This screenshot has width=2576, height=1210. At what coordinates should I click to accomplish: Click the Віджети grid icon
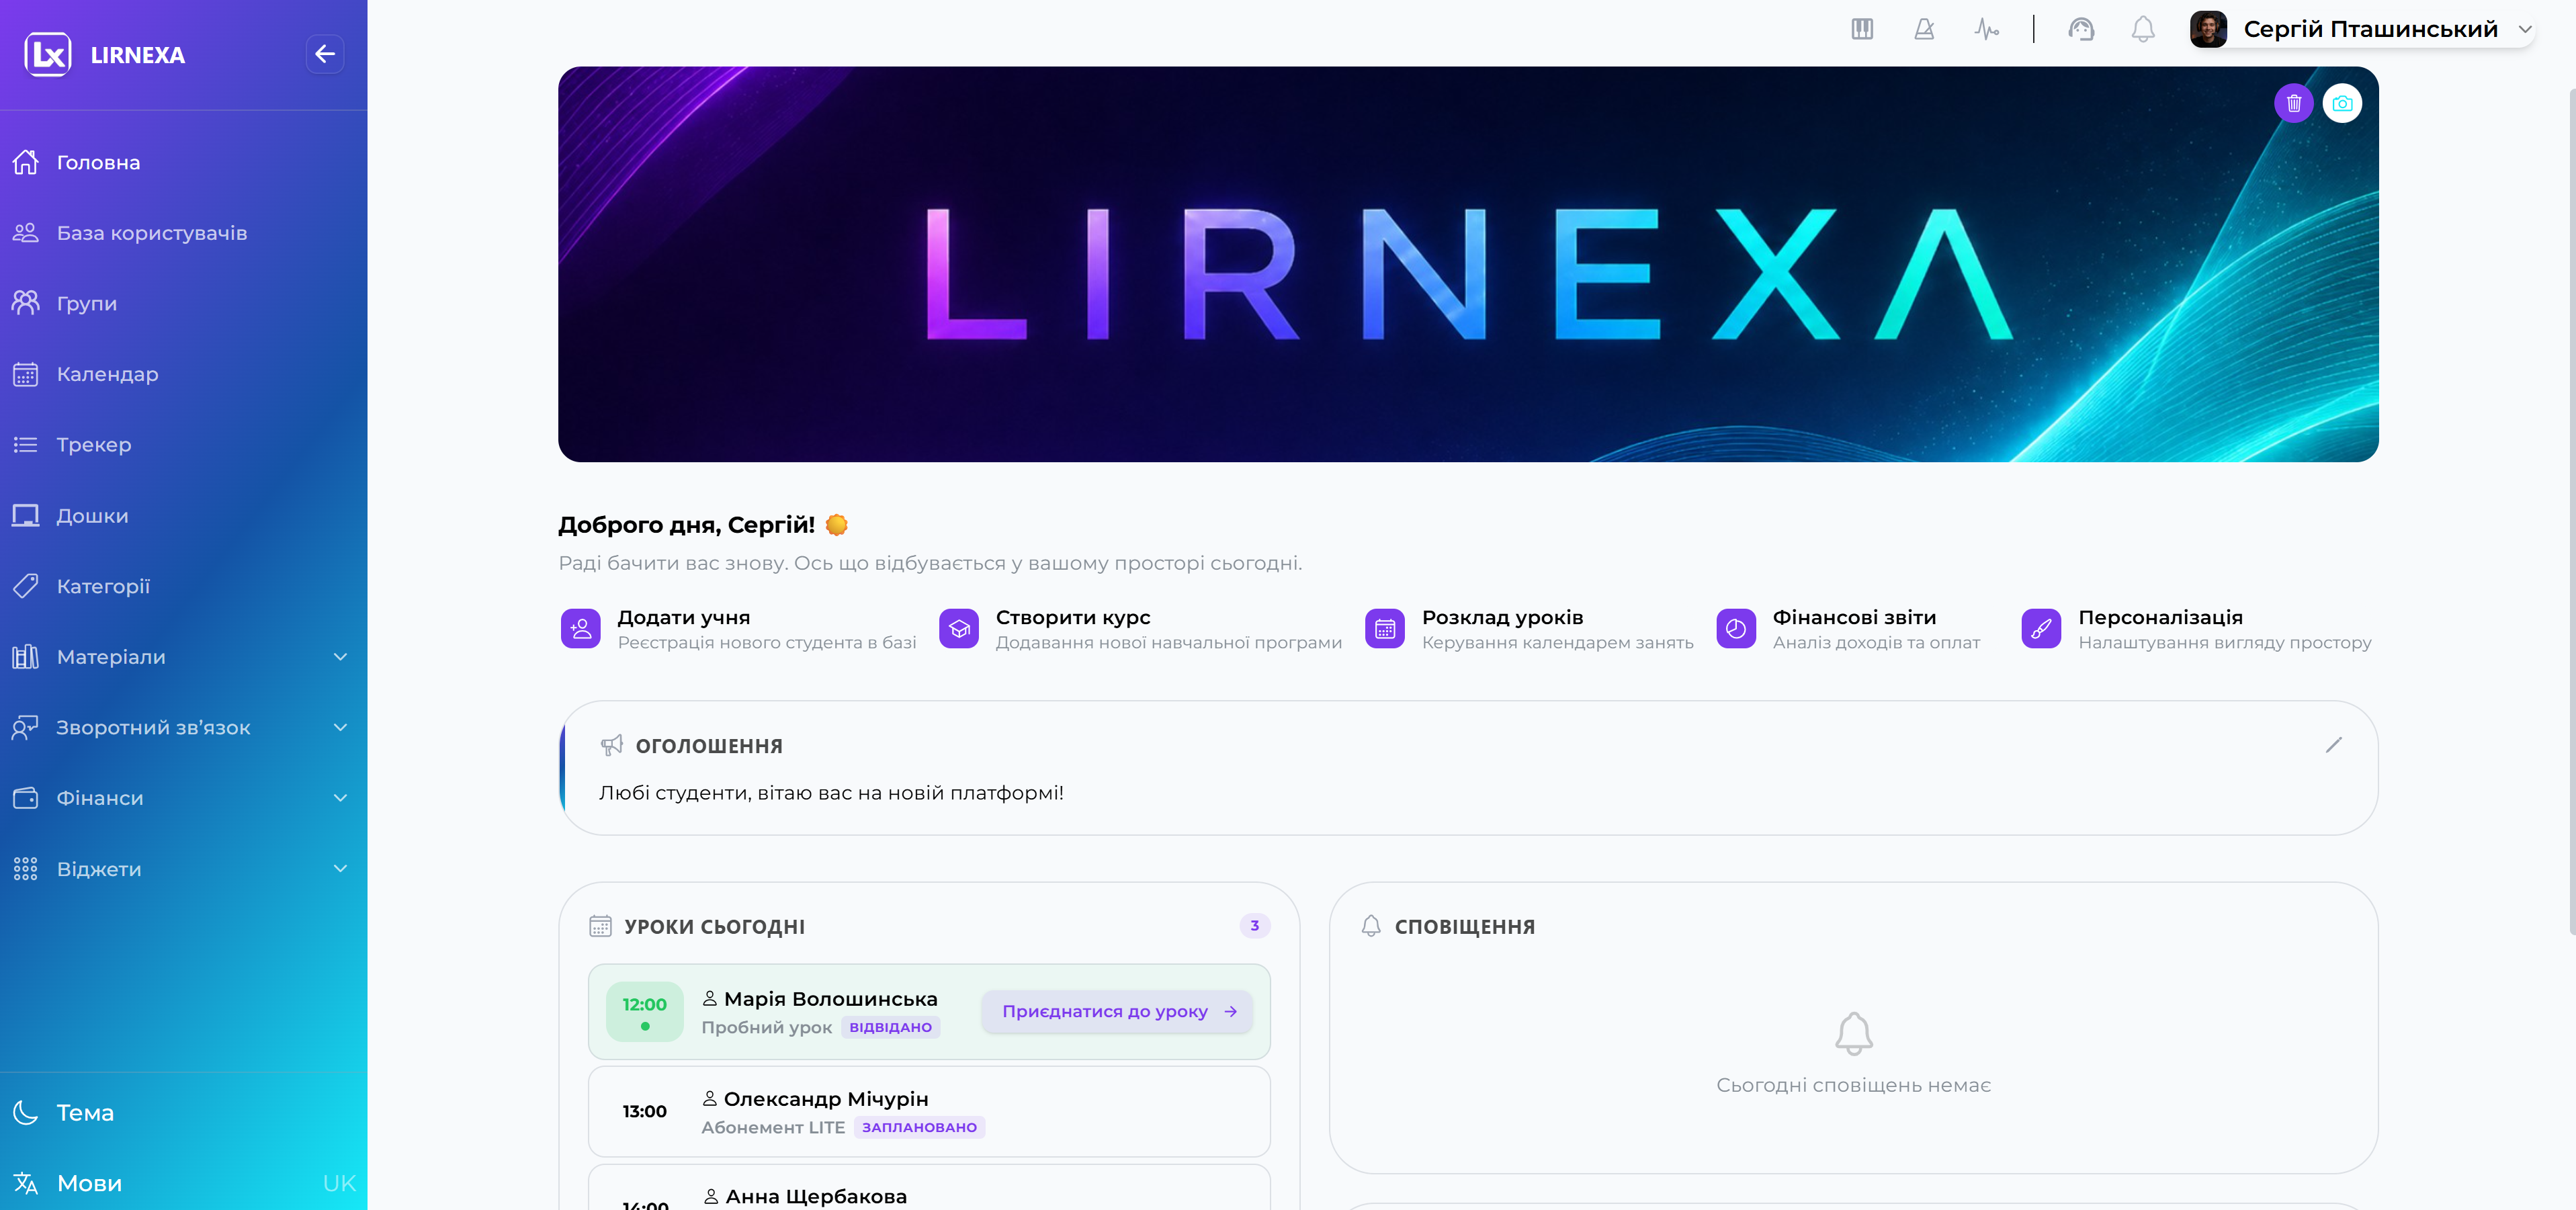[25, 868]
